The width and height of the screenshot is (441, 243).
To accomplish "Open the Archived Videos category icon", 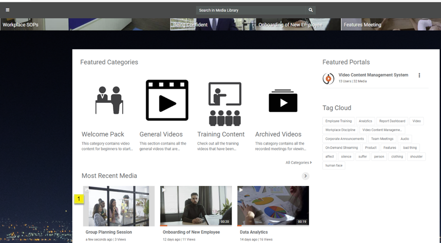I will point(283,101).
